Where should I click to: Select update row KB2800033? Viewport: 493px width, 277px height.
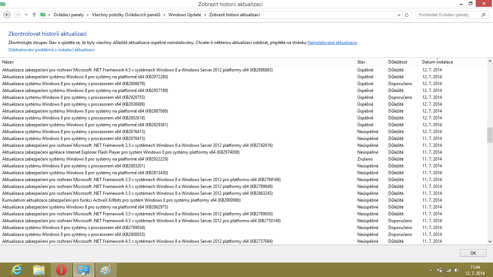pos(243,234)
